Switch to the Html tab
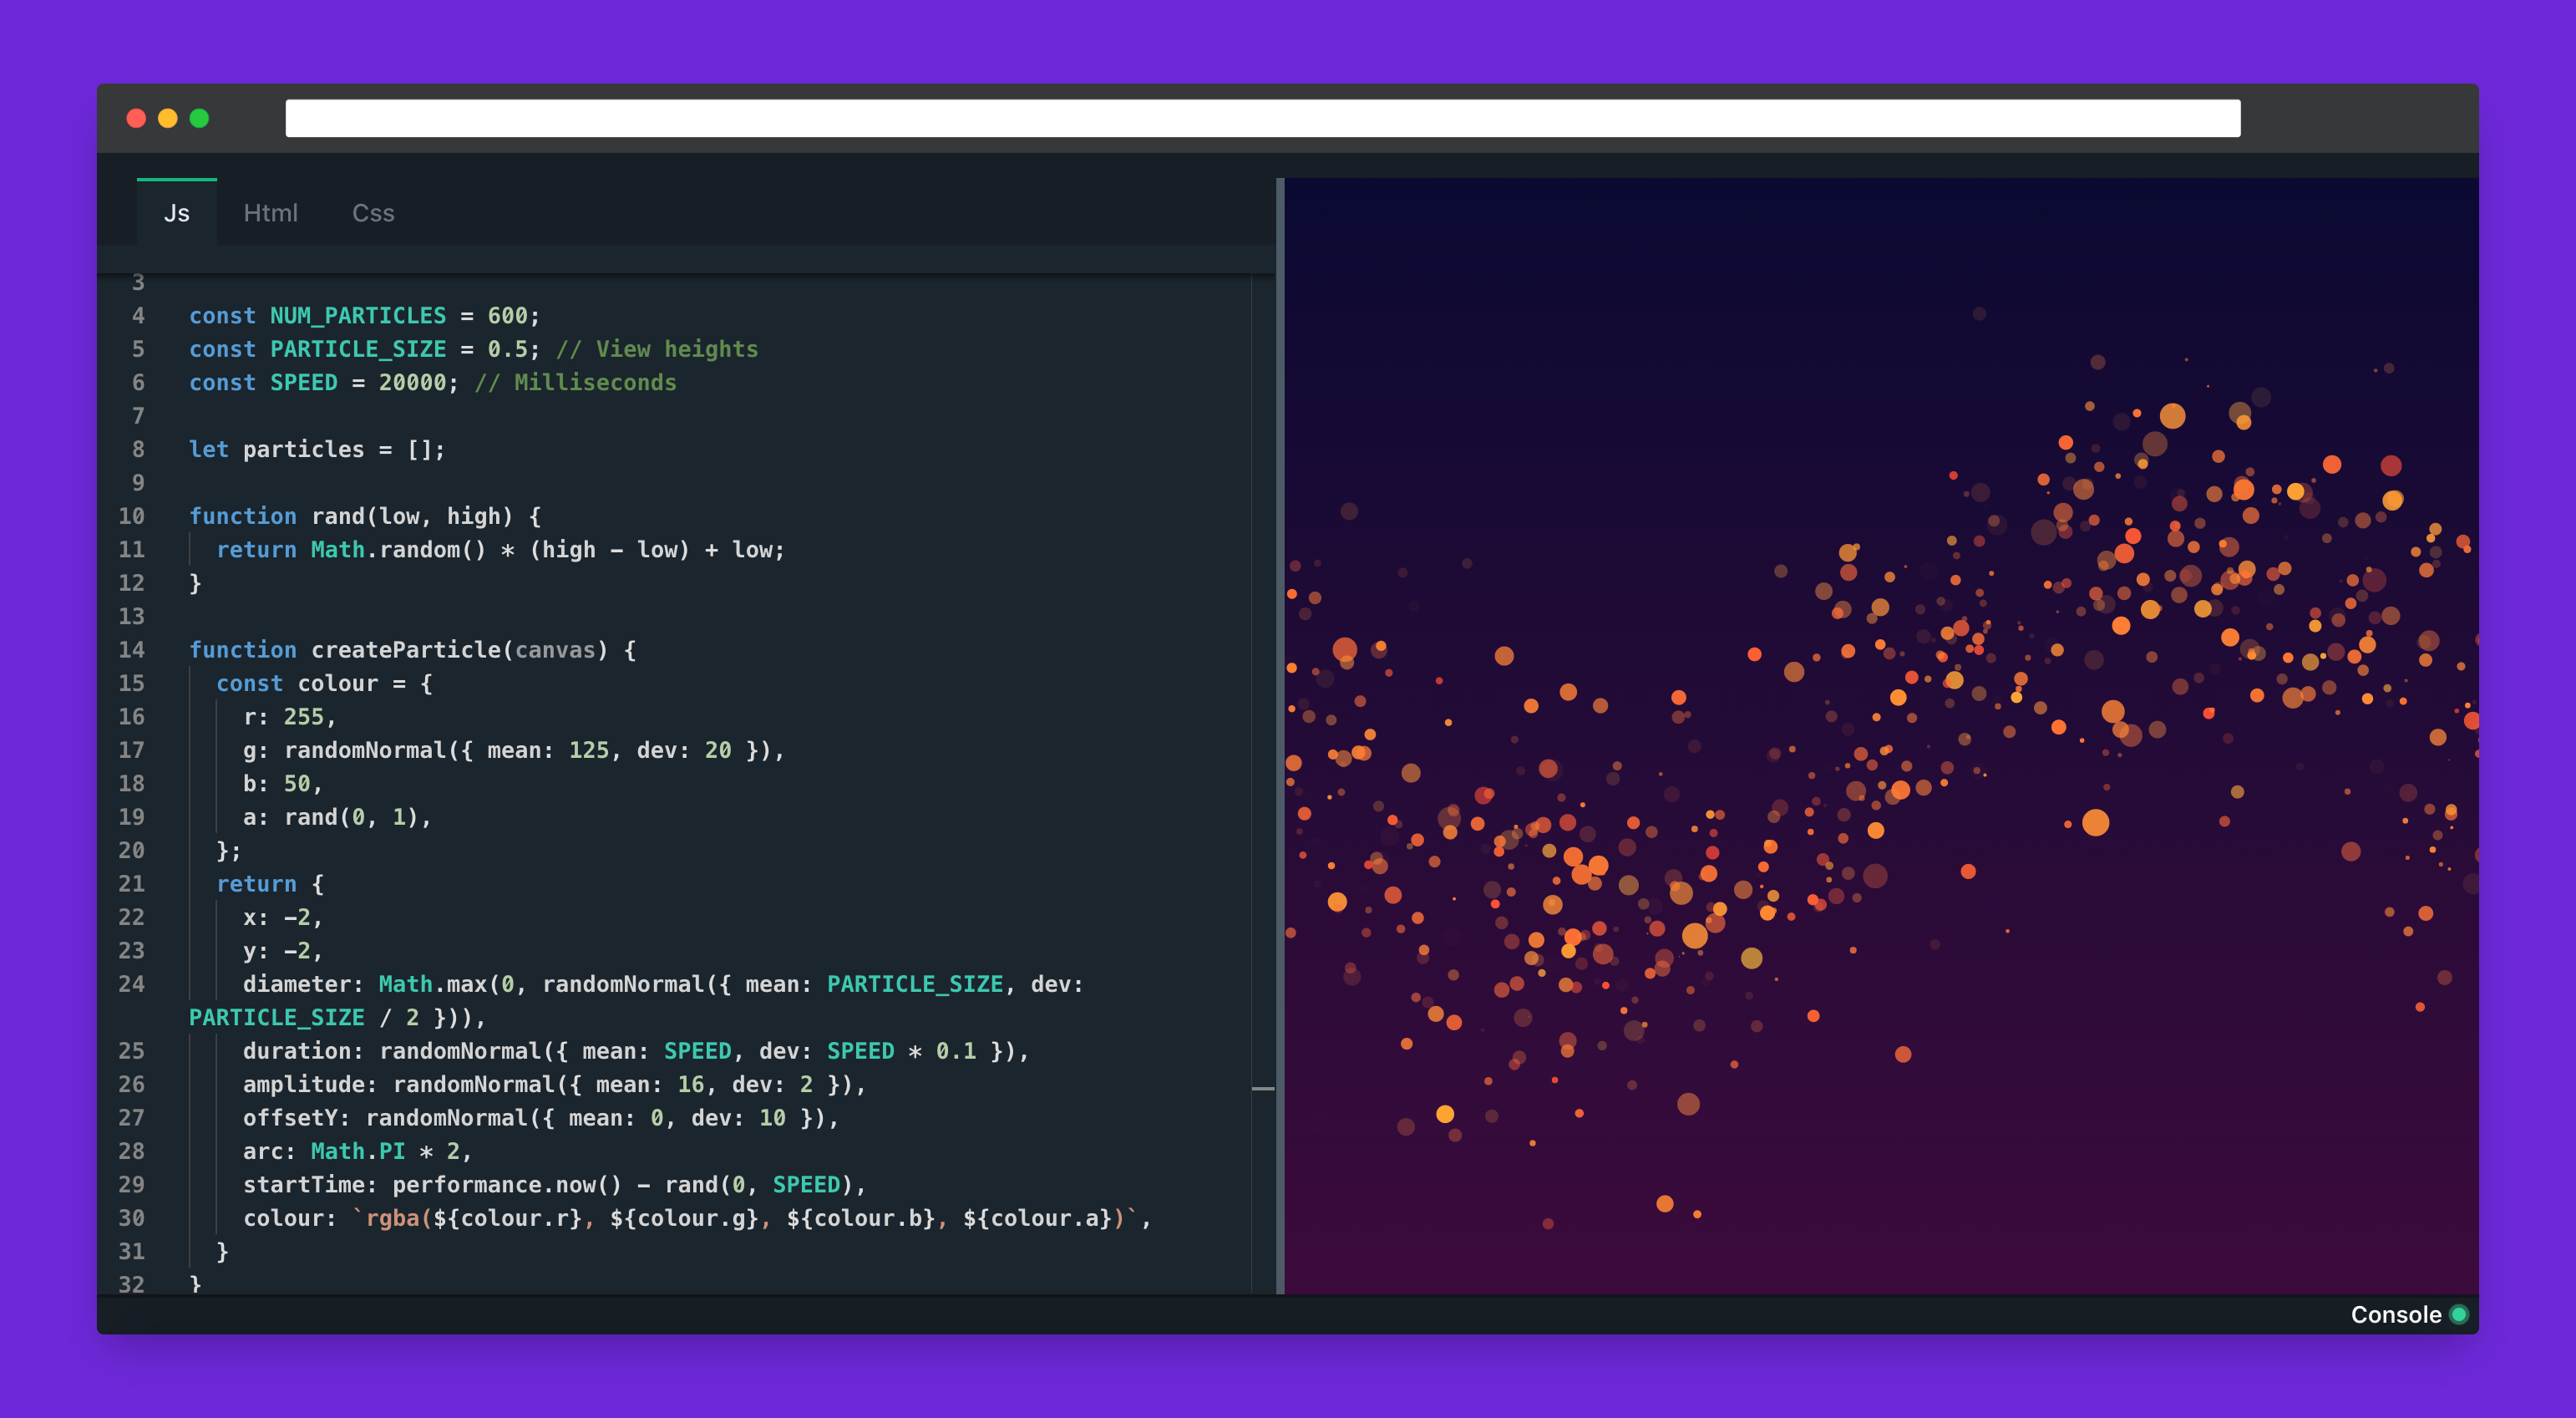The height and width of the screenshot is (1418, 2576). point(270,213)
